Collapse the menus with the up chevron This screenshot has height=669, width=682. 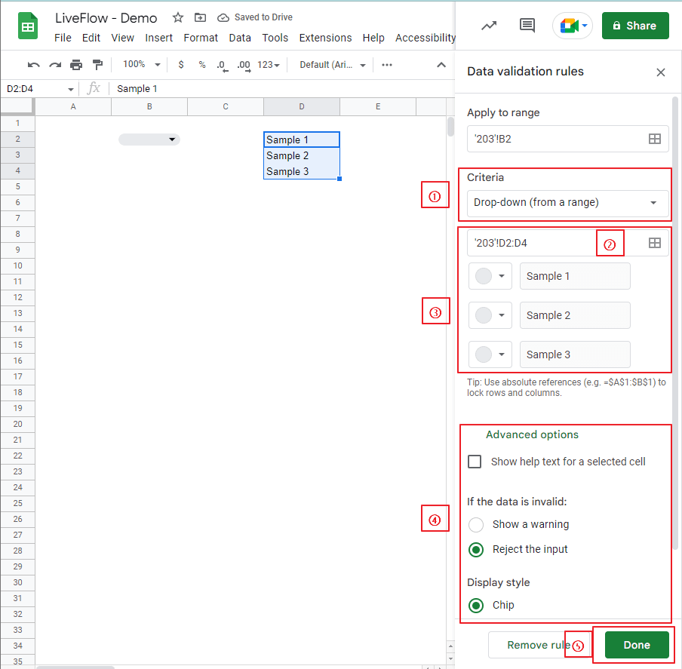(x=441, y=65)
